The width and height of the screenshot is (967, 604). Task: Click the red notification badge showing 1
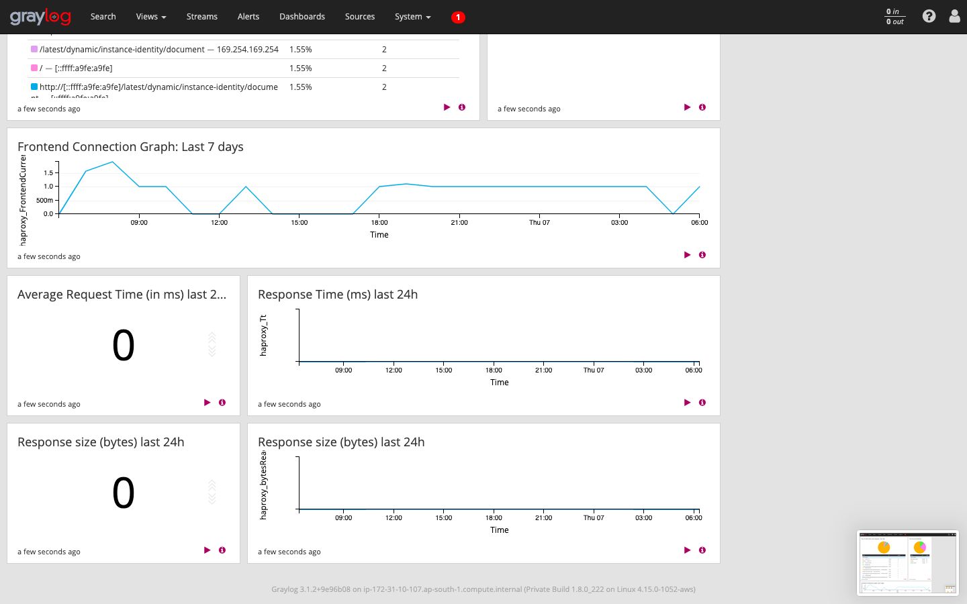tap(458, 17)
